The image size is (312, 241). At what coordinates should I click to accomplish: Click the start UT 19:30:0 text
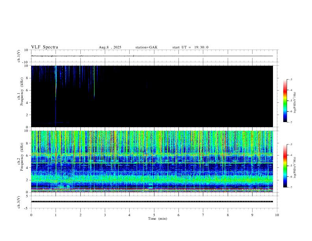[190, 47]
